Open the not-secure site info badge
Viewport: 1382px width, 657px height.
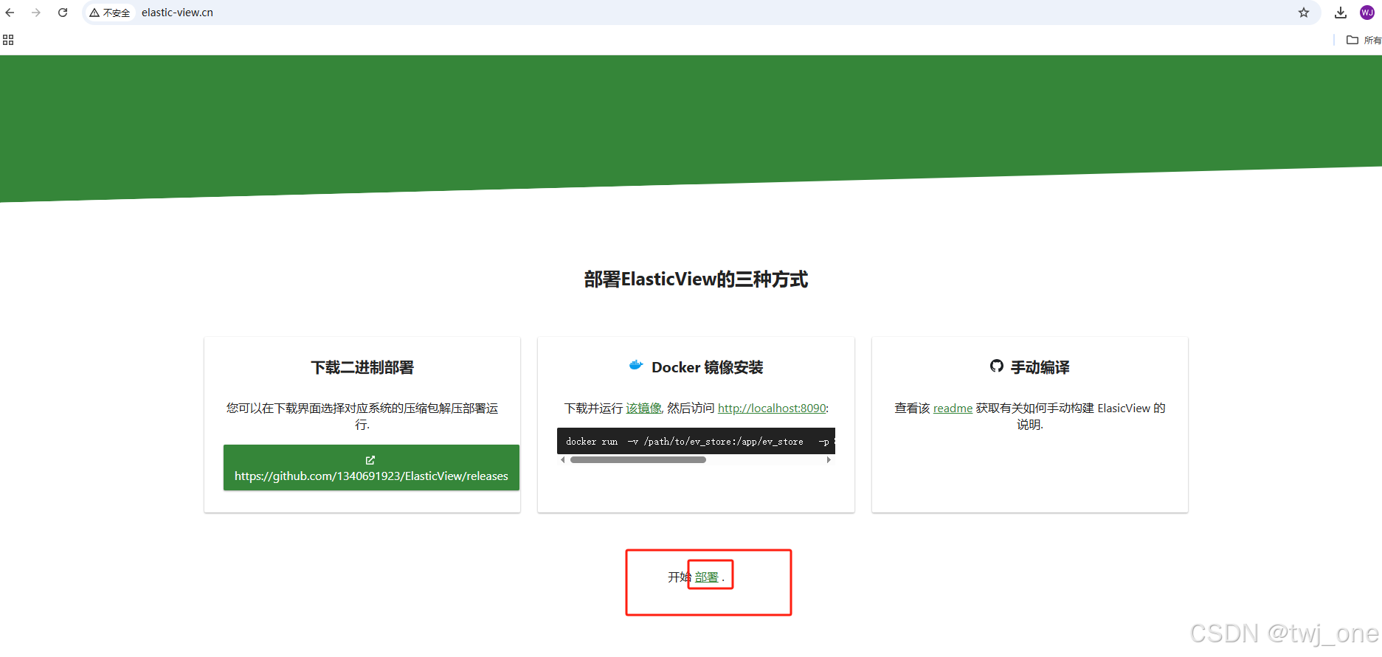click(110, 13)
